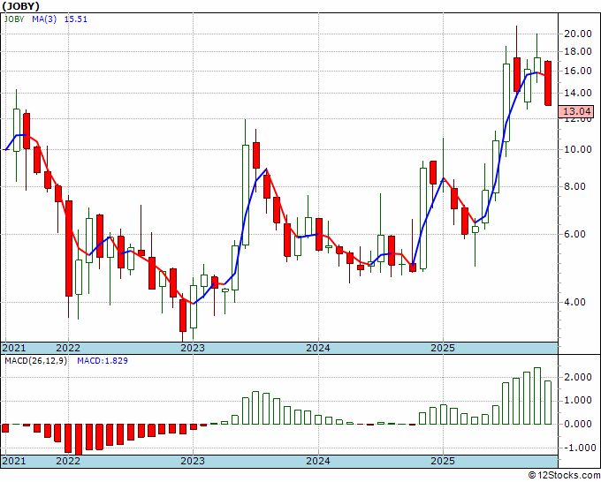Click the 2023 label on price chart axis
Screen dimensions: 601x482
193,348
